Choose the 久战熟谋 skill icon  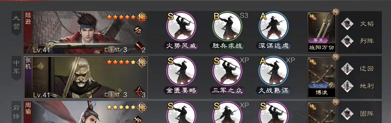pos(274,72)
